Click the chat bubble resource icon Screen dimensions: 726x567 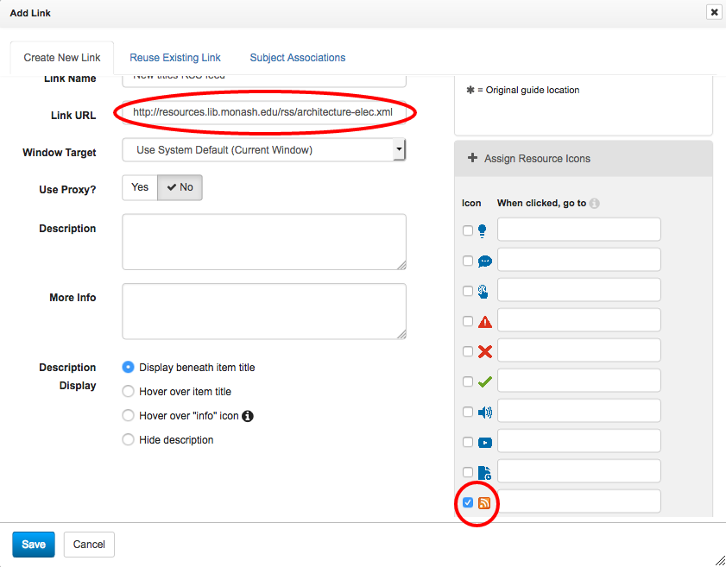pos(485,261)
